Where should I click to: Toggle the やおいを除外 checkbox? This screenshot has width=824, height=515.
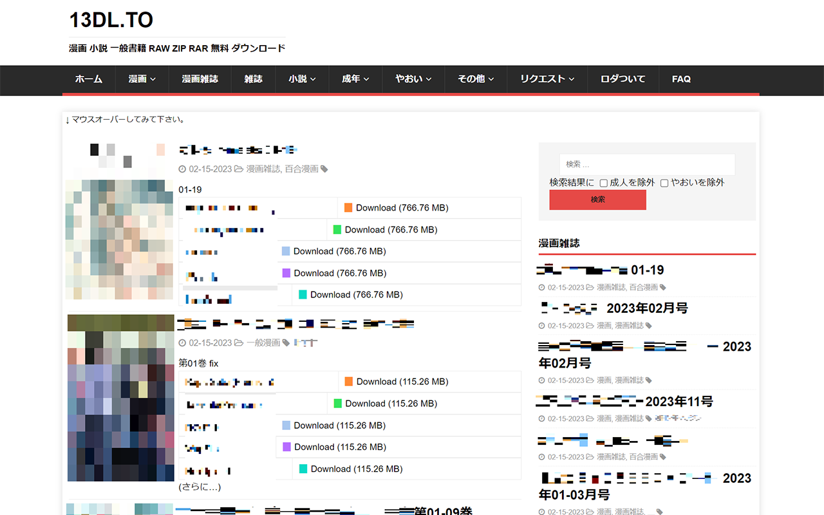tap(664, 183)
